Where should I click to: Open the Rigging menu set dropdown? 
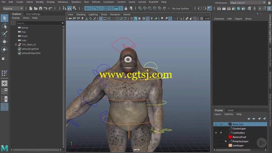(13, 8)
